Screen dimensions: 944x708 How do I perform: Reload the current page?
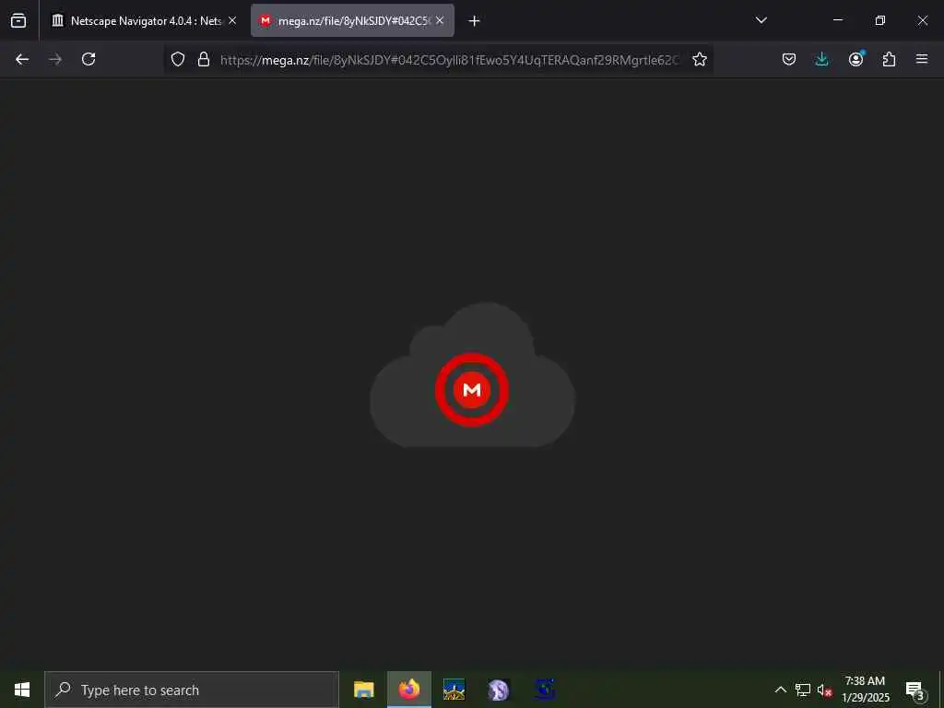pos(88,59)
